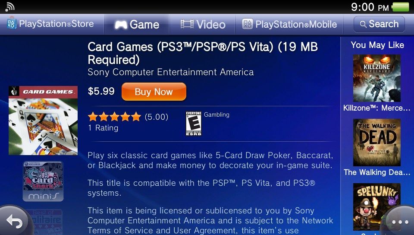Open the Killzone Mercenary thumbnail

[x=377, y=78]
